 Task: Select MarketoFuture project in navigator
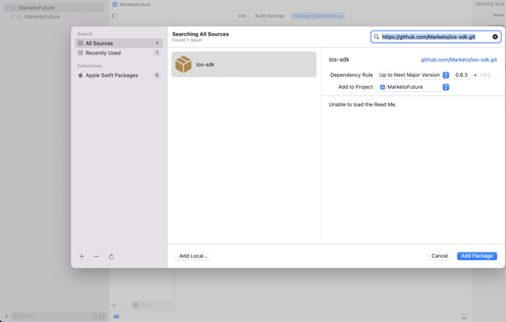(54, 7)
